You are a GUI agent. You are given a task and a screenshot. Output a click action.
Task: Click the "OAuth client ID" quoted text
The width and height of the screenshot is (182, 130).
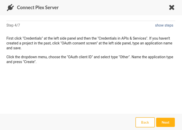[80, 57]
